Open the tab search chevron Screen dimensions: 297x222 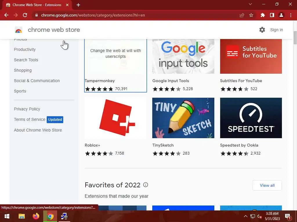tap(250, 4)
